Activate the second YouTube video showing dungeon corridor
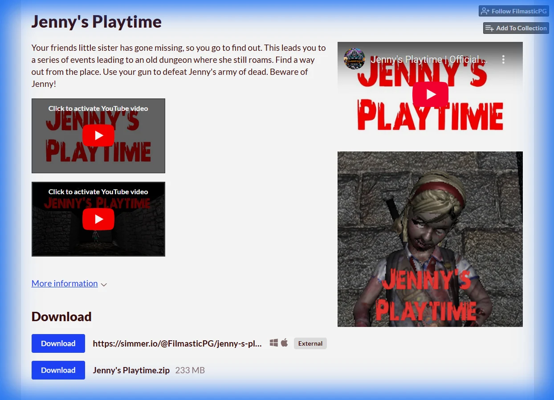The image size is (554, 400). pyautogui.click(x=98, y=219)
